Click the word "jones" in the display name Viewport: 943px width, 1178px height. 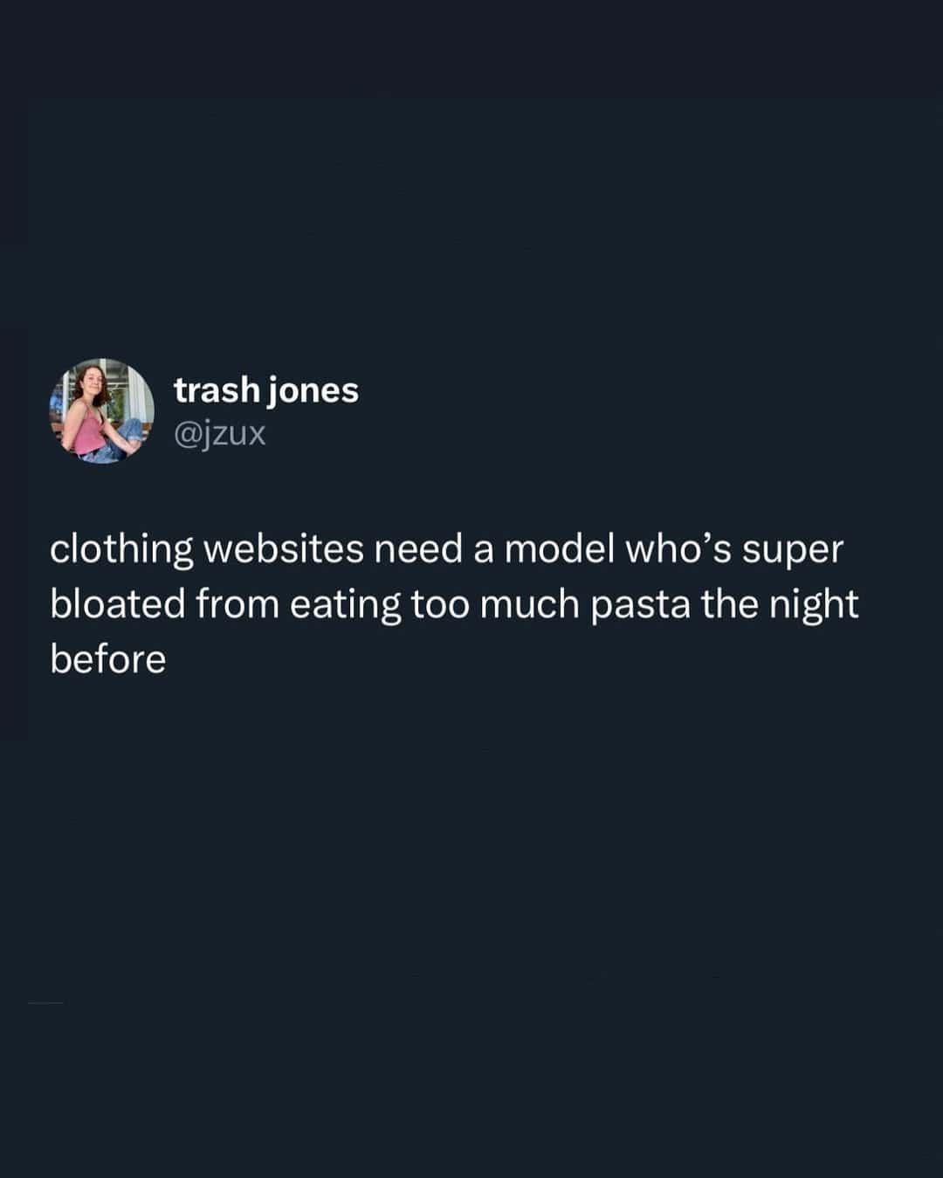tap(313, 392)
